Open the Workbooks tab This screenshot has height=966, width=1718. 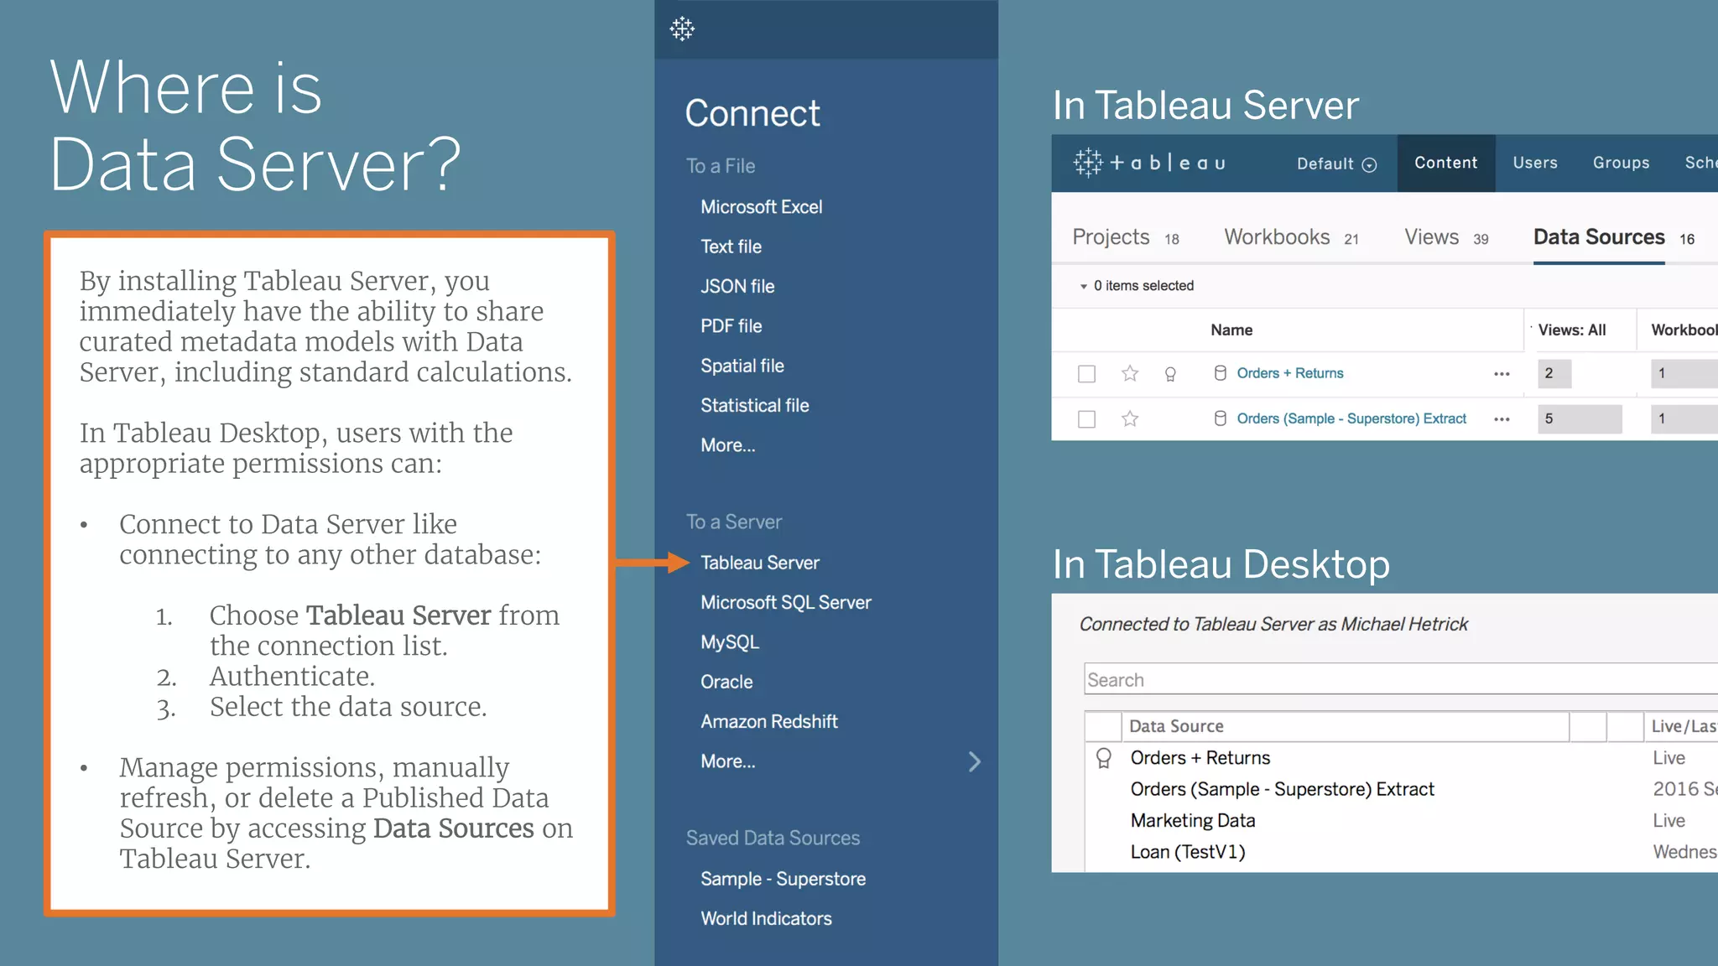1291,237
